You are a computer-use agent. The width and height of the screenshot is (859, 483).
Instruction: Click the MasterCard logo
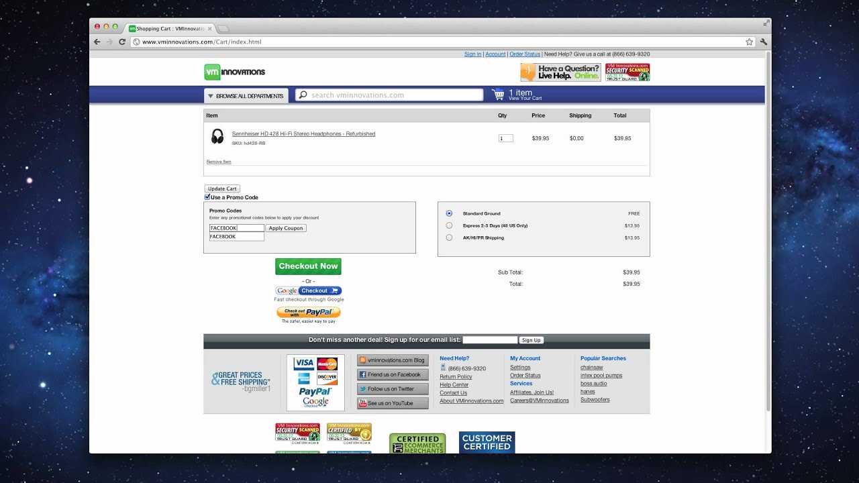(x=327, y=364)
